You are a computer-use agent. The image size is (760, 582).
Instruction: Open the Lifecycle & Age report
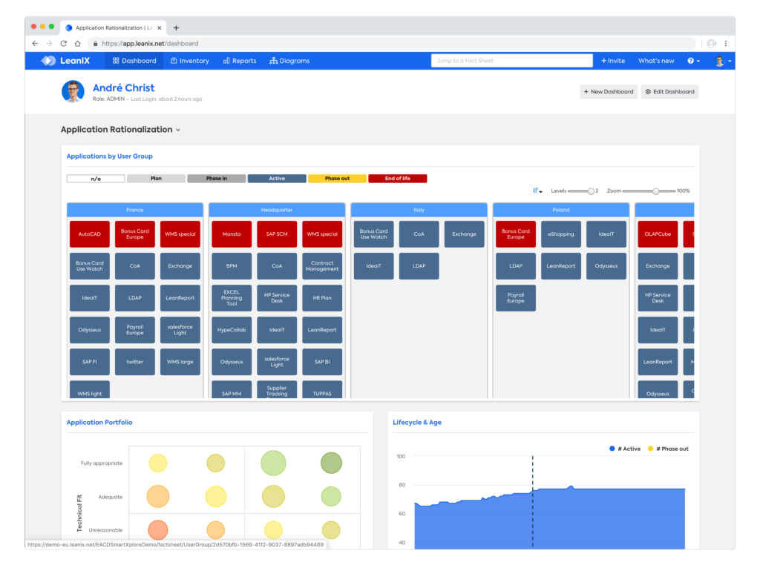pos(417,422)
